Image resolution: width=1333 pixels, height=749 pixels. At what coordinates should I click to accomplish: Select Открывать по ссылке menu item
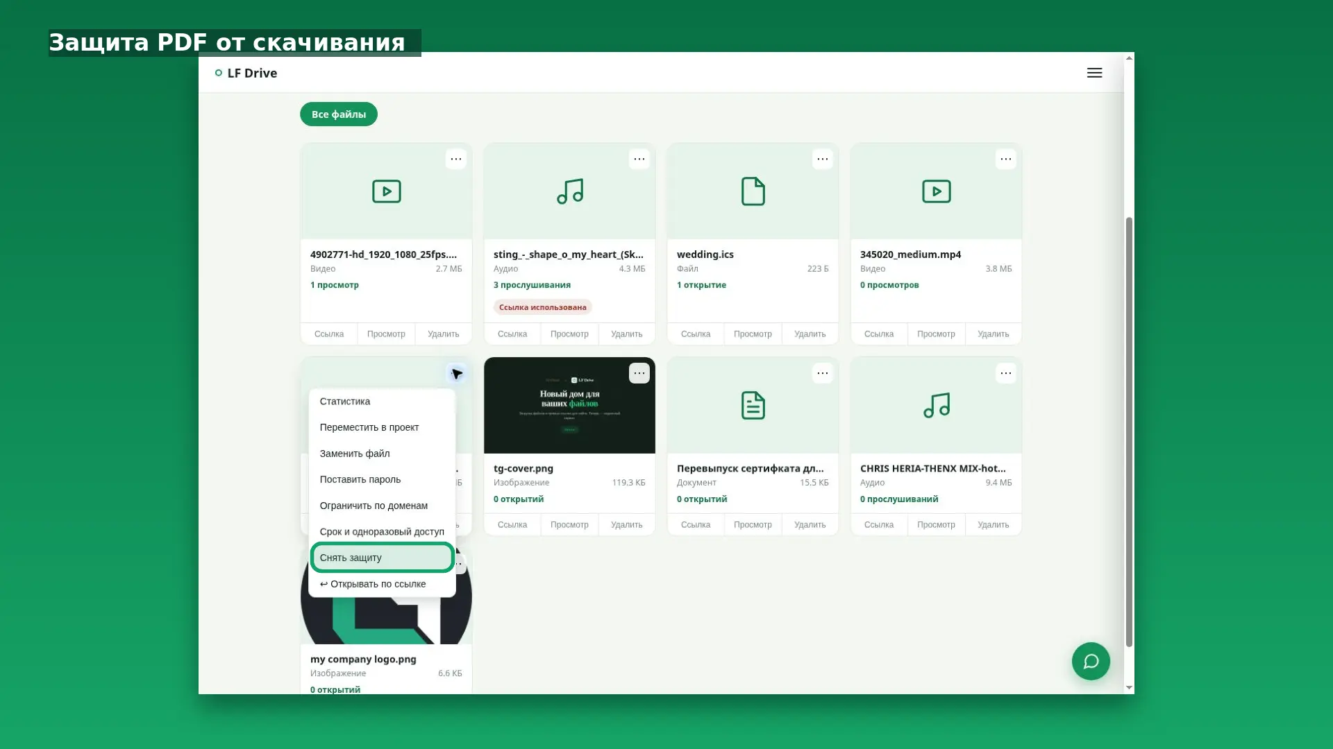click(383, 584)
